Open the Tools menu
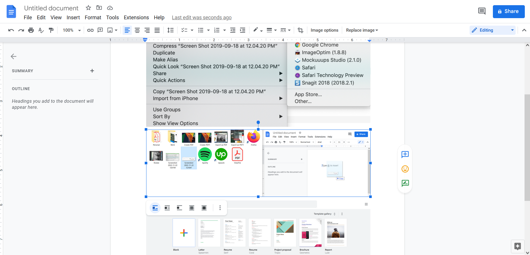 pos(113,18)
